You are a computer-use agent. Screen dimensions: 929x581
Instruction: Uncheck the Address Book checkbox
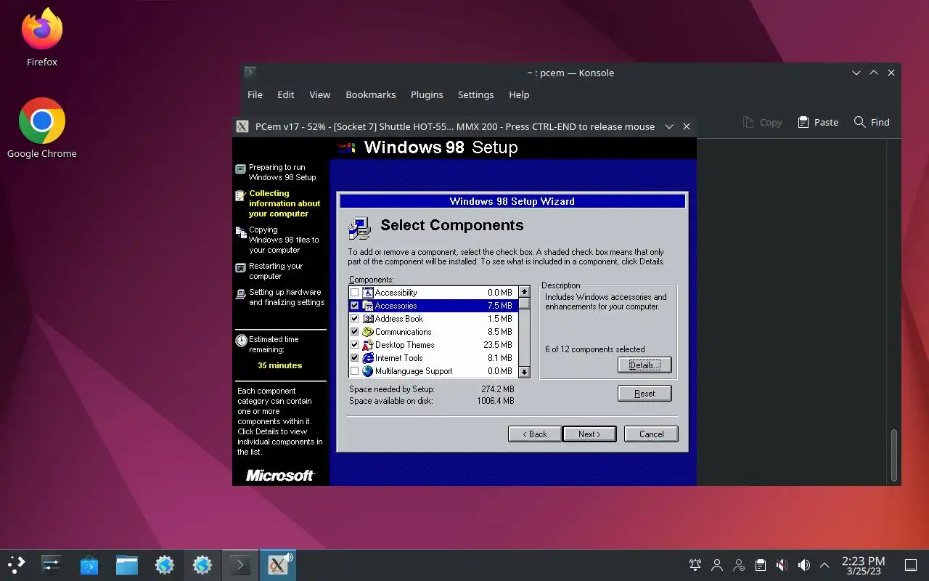(354, 319)
